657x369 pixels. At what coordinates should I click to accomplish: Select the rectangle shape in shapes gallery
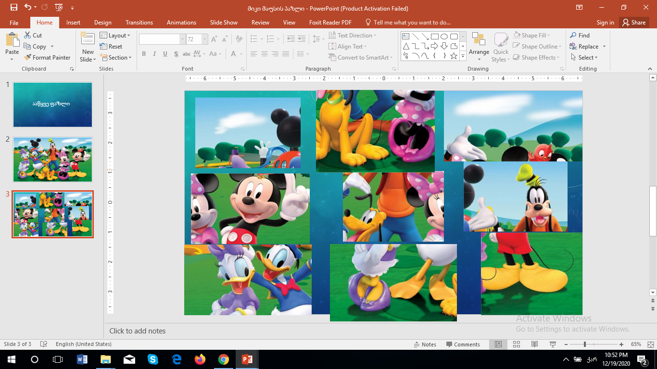[x=435, y=37]
